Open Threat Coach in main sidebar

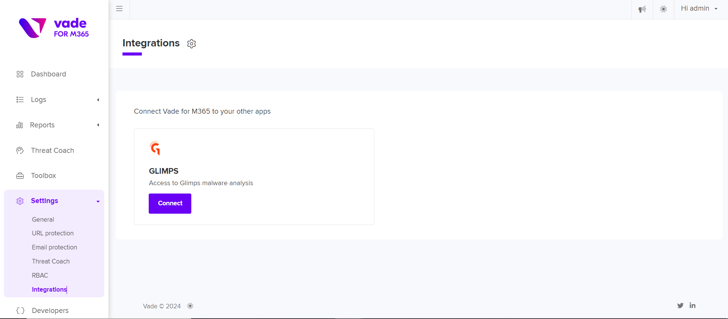tap(52, 151)
